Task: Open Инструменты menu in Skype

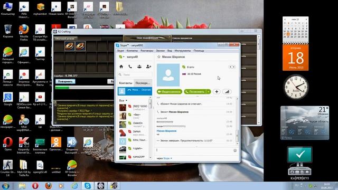Action: click(183, 51)
